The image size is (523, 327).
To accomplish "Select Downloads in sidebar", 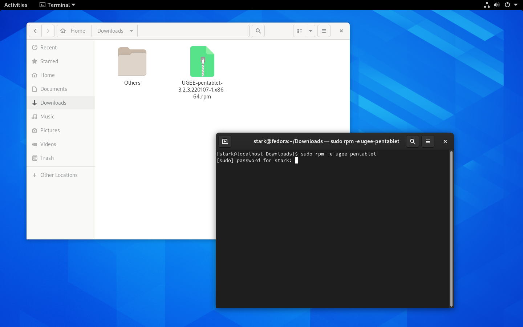I will point(61,103).
